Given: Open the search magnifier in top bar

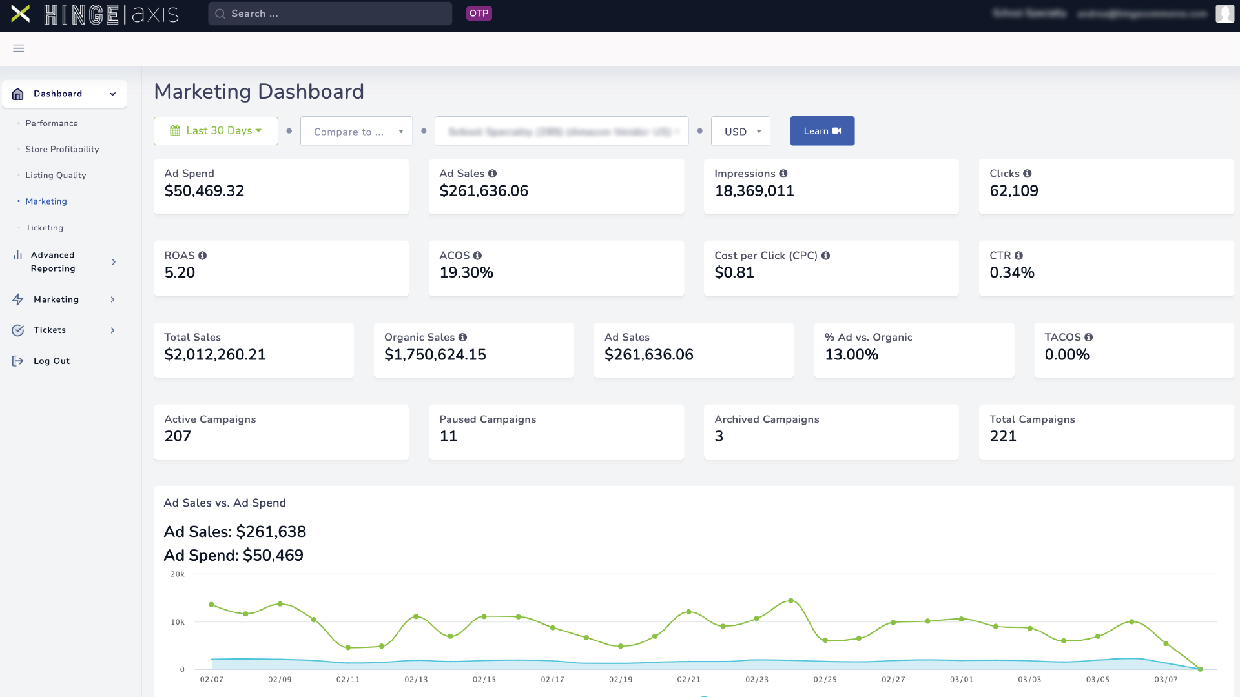Looking at the screenshot, I should (x=220, y=14).
